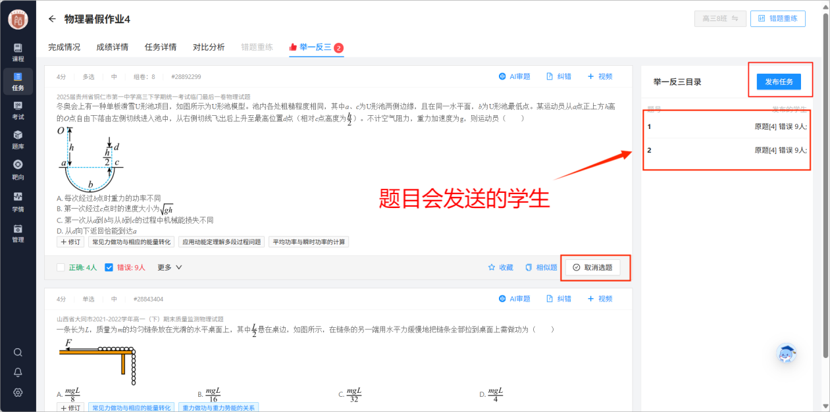
Task: Switch to the 对比分析 tab
Action: [209, 47]
